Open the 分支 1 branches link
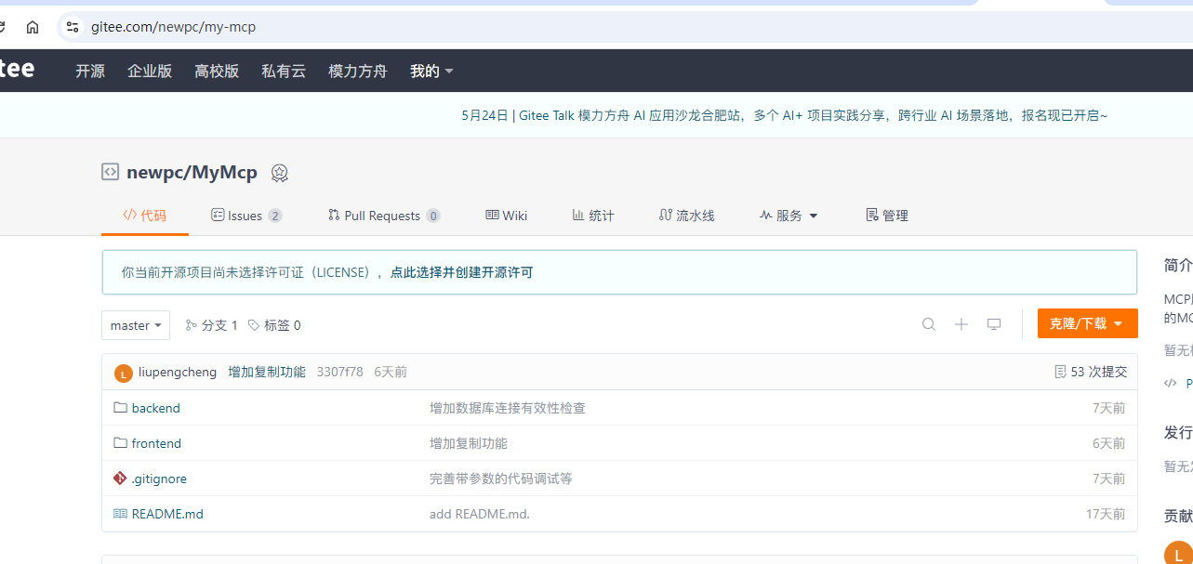1193x564 pixels. click(x=212, y=325)
